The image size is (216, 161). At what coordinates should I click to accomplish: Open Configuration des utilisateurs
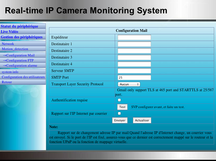23,77
